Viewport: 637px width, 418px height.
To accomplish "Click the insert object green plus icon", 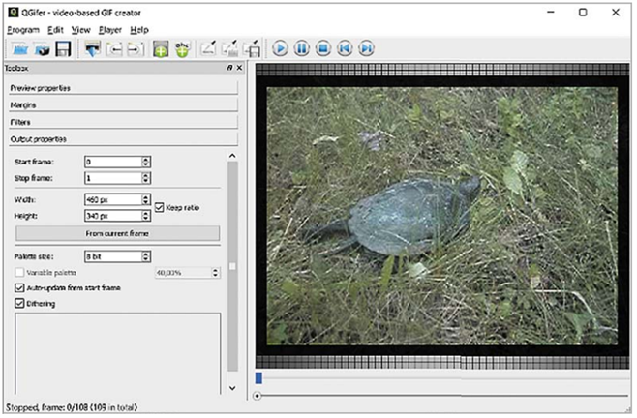I will (161, 48).
